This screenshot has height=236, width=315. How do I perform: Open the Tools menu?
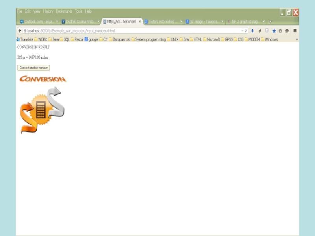pyautogui.click(x=78, y=11)
